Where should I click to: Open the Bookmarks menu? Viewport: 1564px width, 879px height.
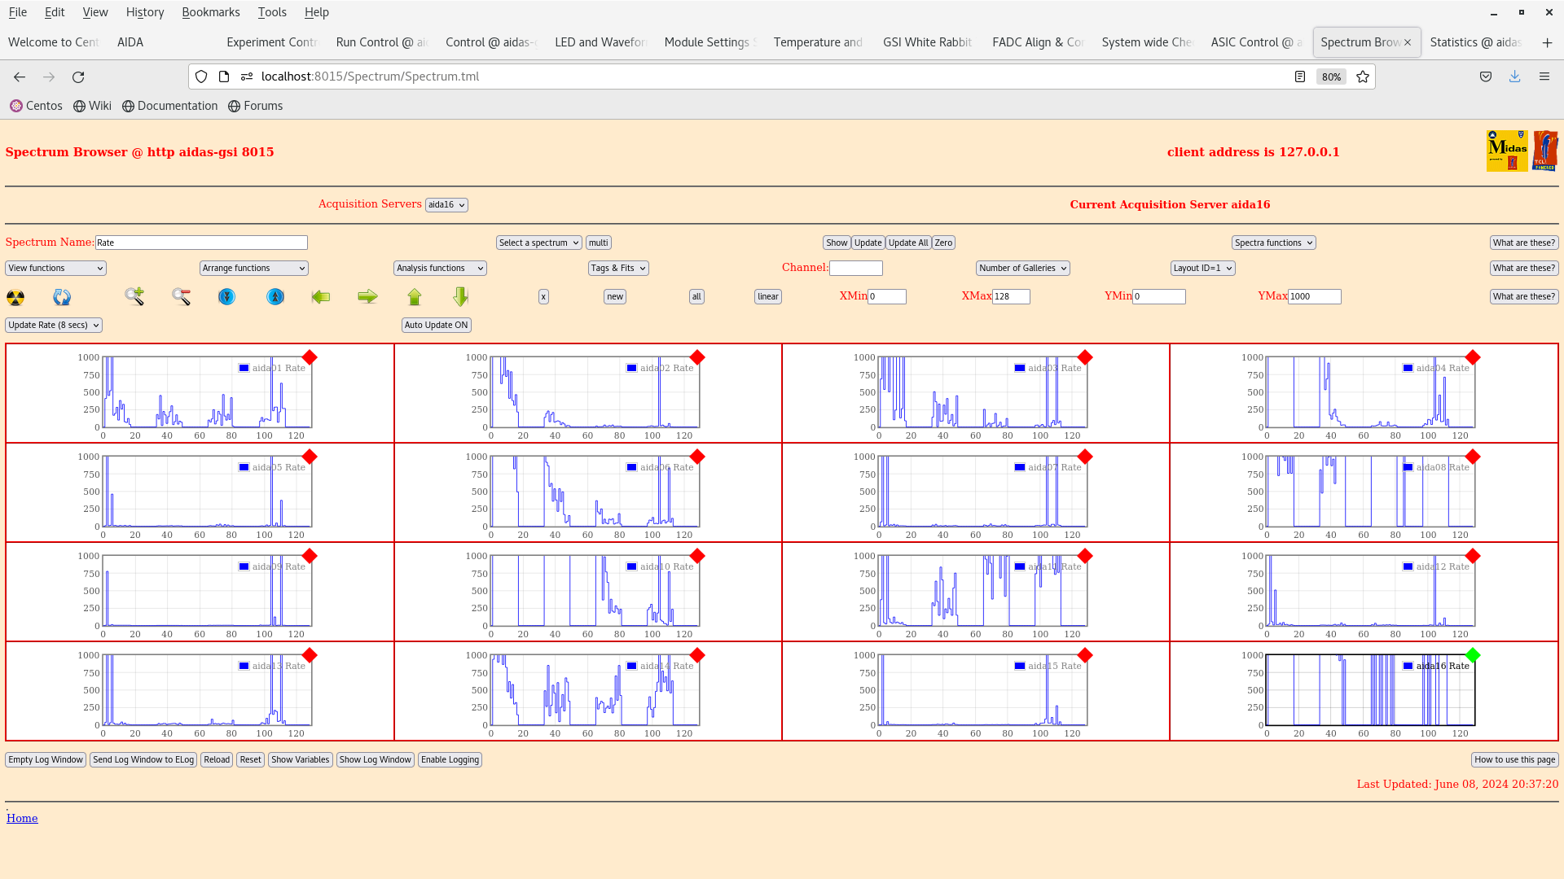[x=210, y=12]
